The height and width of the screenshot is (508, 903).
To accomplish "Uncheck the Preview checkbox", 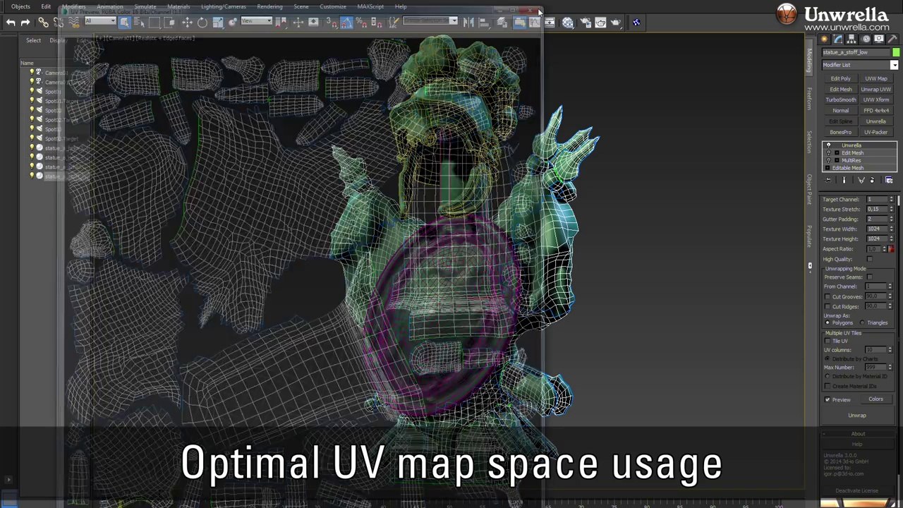I will [828, 400].
